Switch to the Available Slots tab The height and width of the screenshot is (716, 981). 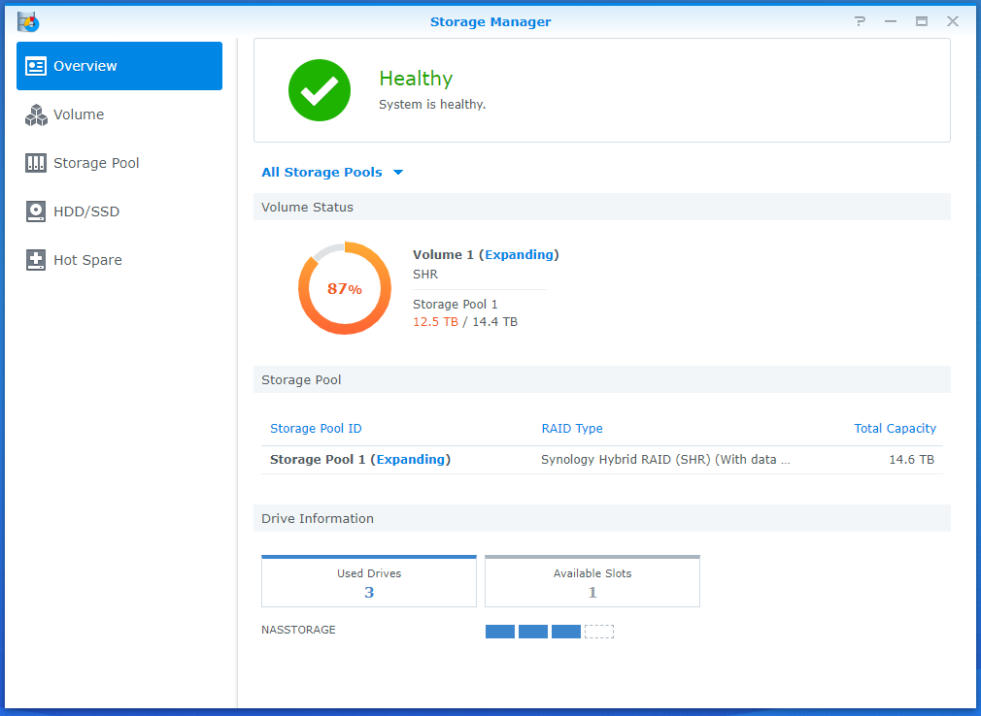592,580
